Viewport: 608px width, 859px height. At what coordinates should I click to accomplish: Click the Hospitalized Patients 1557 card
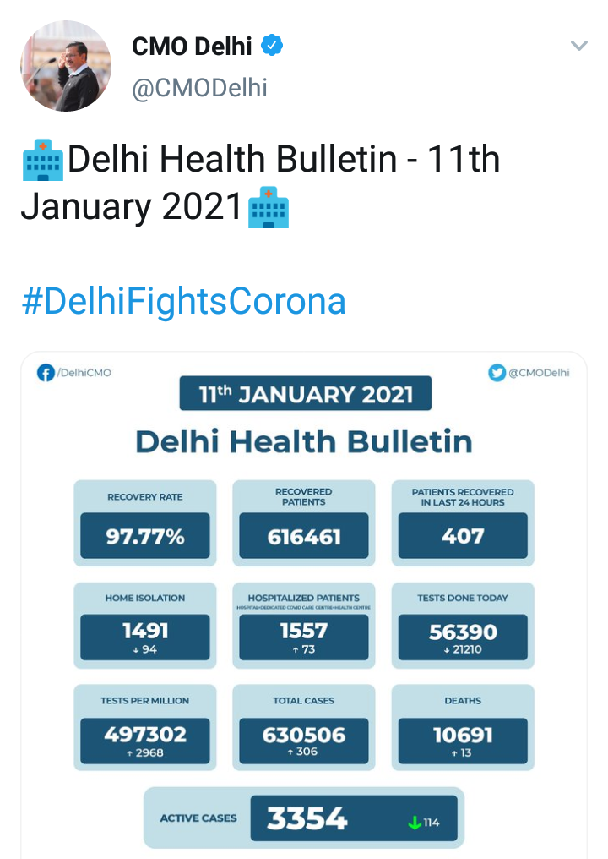tap(304, 626)
